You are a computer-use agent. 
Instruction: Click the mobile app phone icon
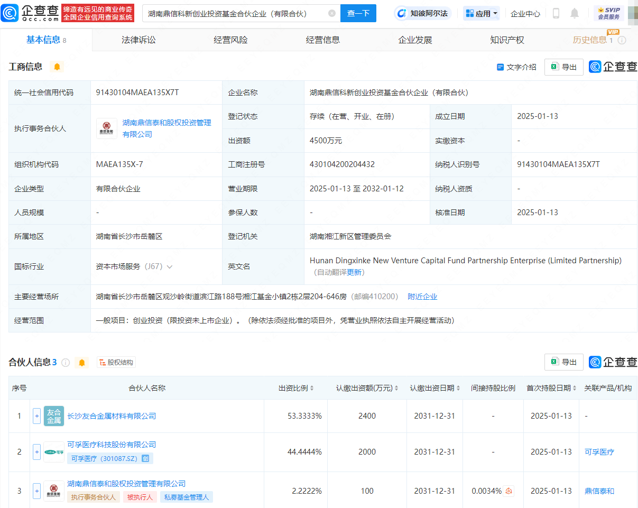pos(556,13)
